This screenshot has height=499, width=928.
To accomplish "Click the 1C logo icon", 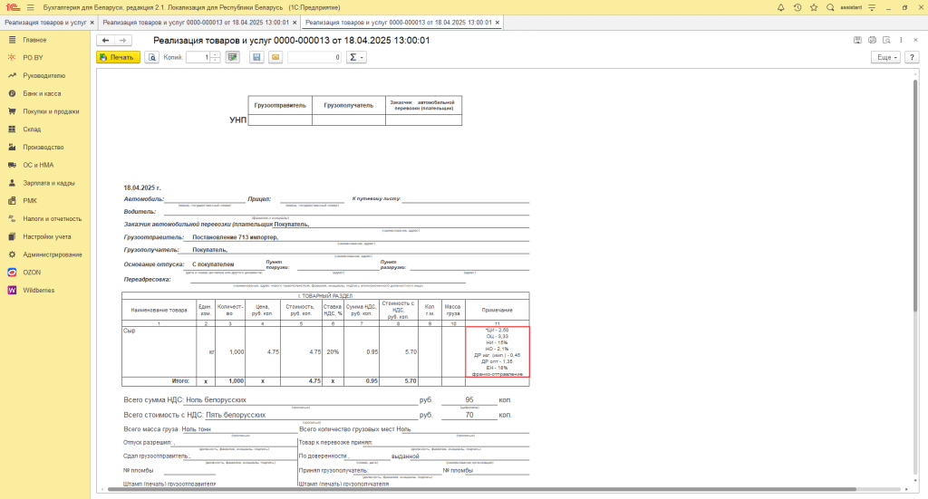I will (x=13, y=7).
